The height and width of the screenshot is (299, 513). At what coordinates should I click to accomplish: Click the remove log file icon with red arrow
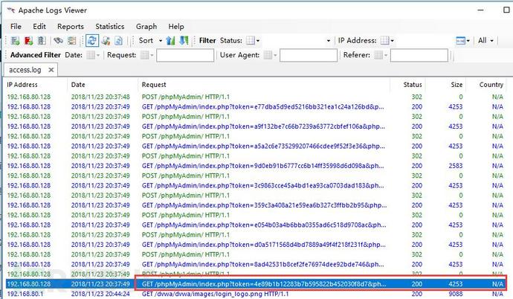point(28,41)
